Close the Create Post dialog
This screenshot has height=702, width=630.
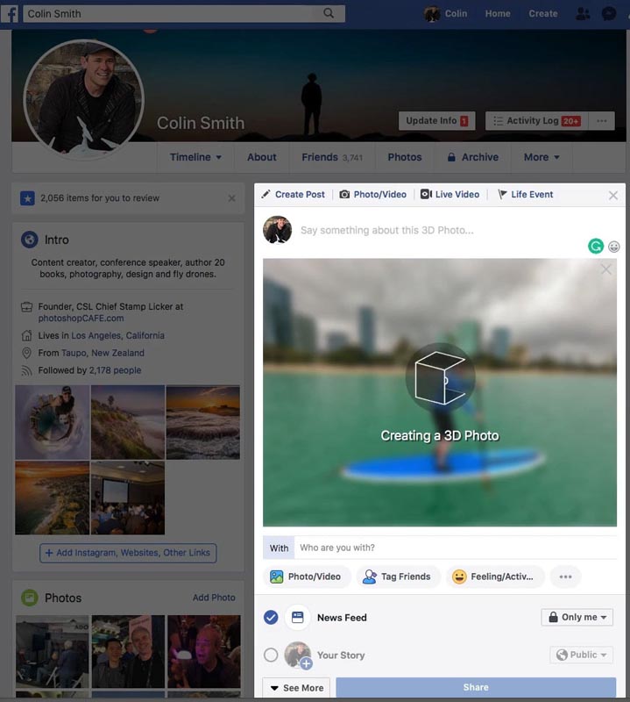click(x=613, y=195)
